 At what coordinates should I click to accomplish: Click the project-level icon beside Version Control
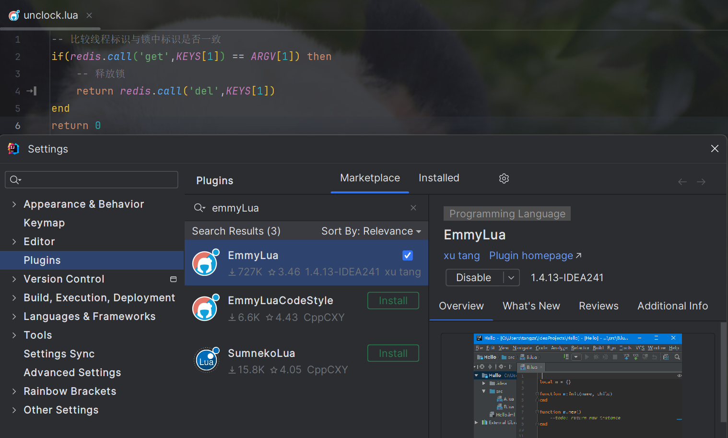(174, 279)
